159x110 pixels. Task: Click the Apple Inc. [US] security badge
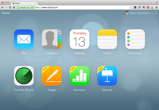coord(25,7)
